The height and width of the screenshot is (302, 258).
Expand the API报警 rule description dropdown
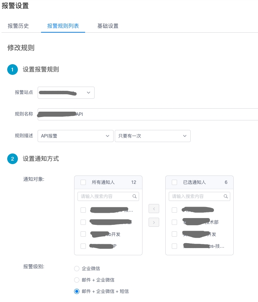(x=75, y=136)
